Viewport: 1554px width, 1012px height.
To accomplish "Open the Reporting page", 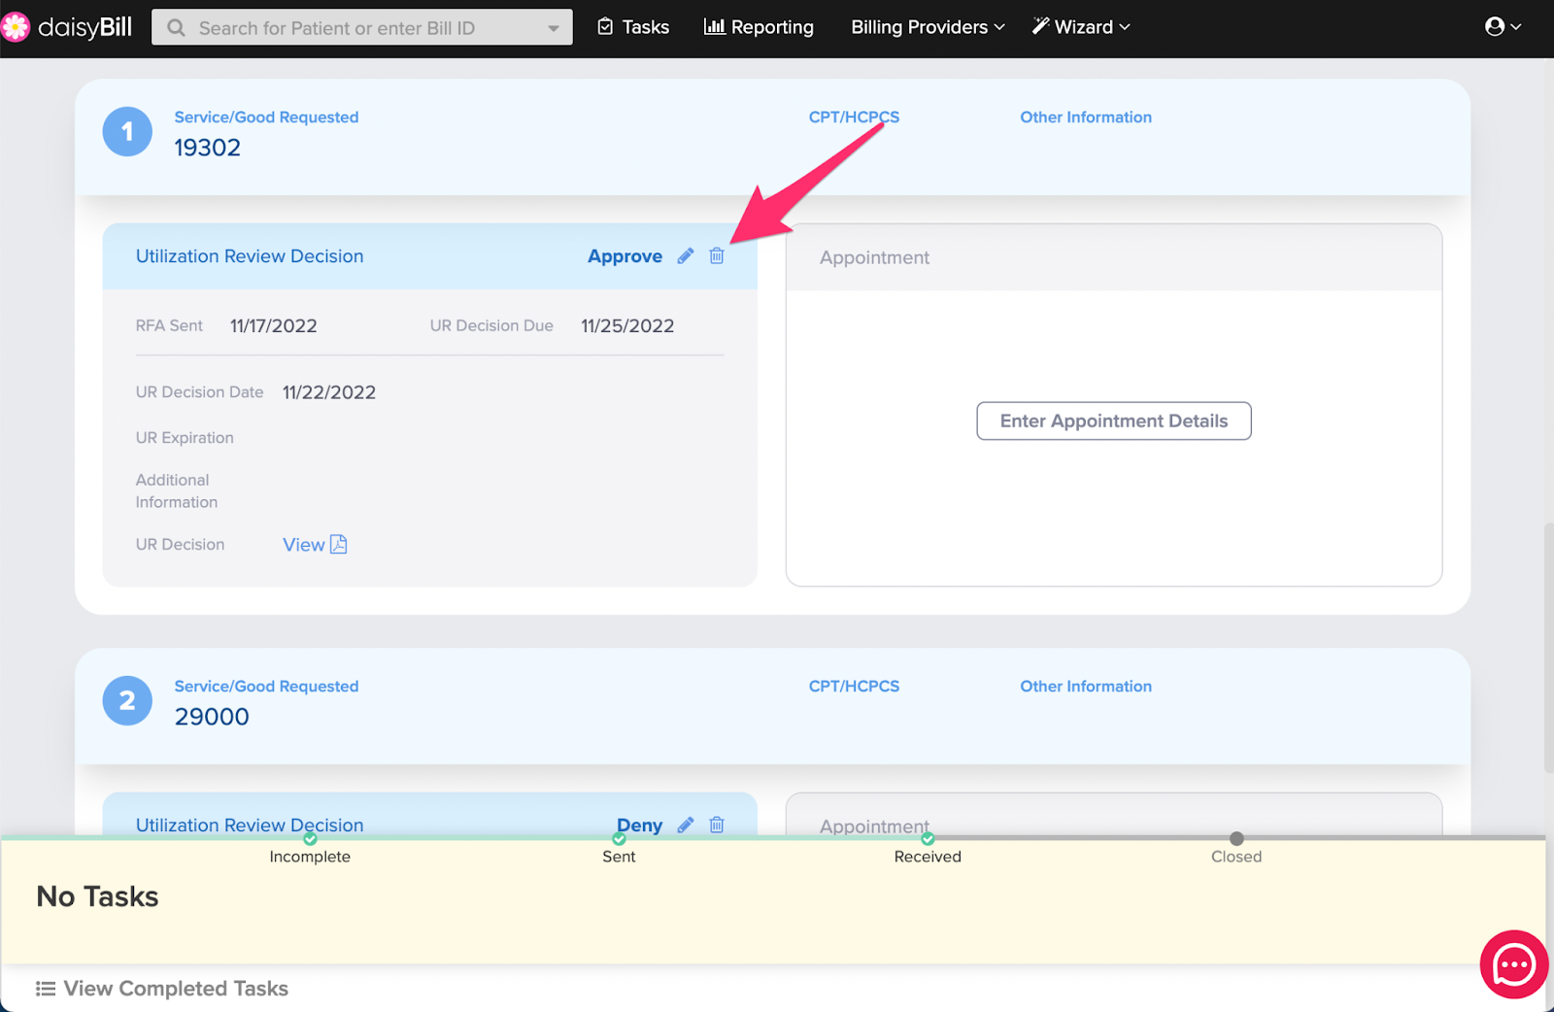I will (x=759, y=27).
